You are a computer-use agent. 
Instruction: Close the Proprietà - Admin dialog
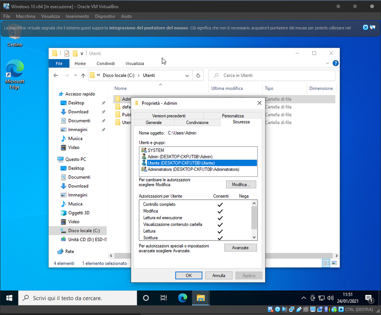tap(259, 103)
